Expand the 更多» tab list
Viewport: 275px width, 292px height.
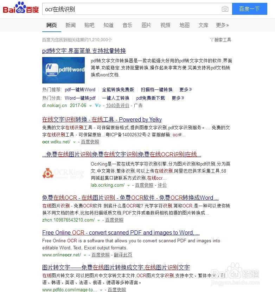coord(222,25)
